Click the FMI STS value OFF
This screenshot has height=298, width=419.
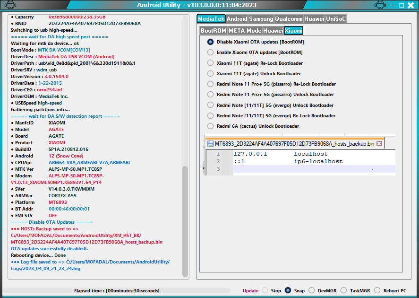click(x=52, y=216)
